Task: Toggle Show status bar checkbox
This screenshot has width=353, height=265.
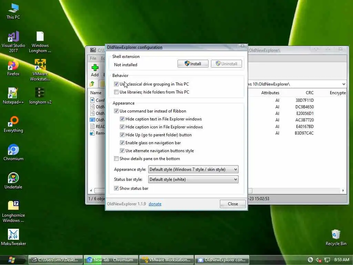Action: click(x=116, y=188)
